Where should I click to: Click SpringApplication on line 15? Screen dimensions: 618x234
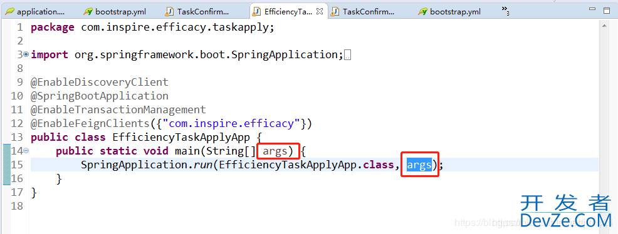tap(134, 165)
